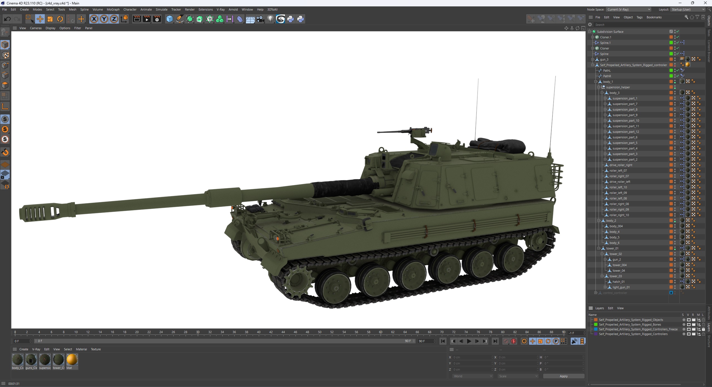
Task: Click the viewport pan navigation icon
Action: pos(566,28)
